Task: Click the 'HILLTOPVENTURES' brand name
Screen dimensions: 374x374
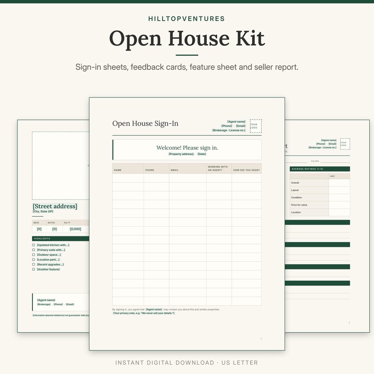Action: pos(187,18)
